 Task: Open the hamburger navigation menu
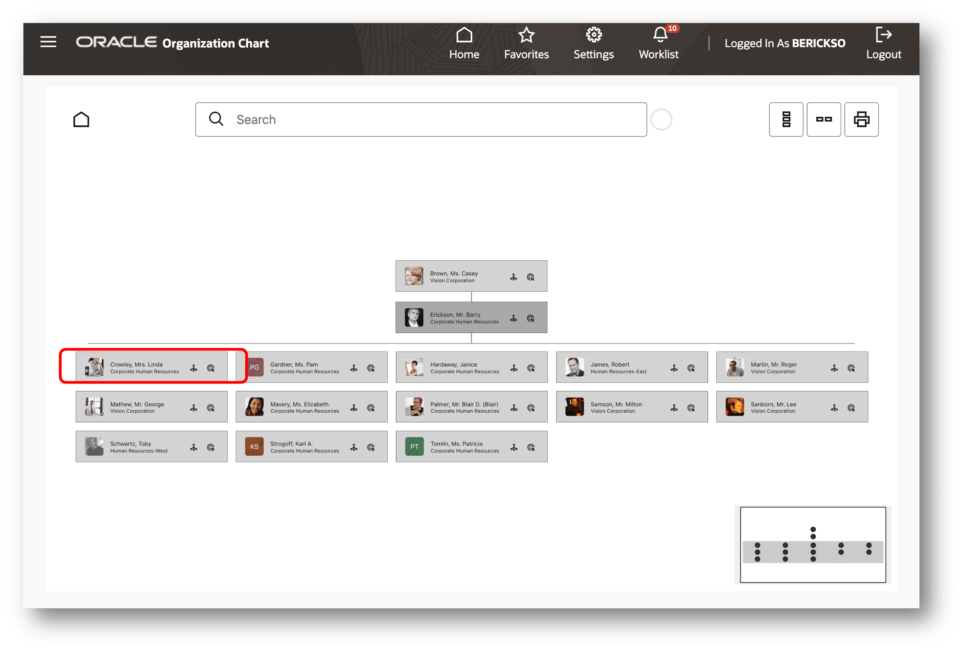pos(48,42)
